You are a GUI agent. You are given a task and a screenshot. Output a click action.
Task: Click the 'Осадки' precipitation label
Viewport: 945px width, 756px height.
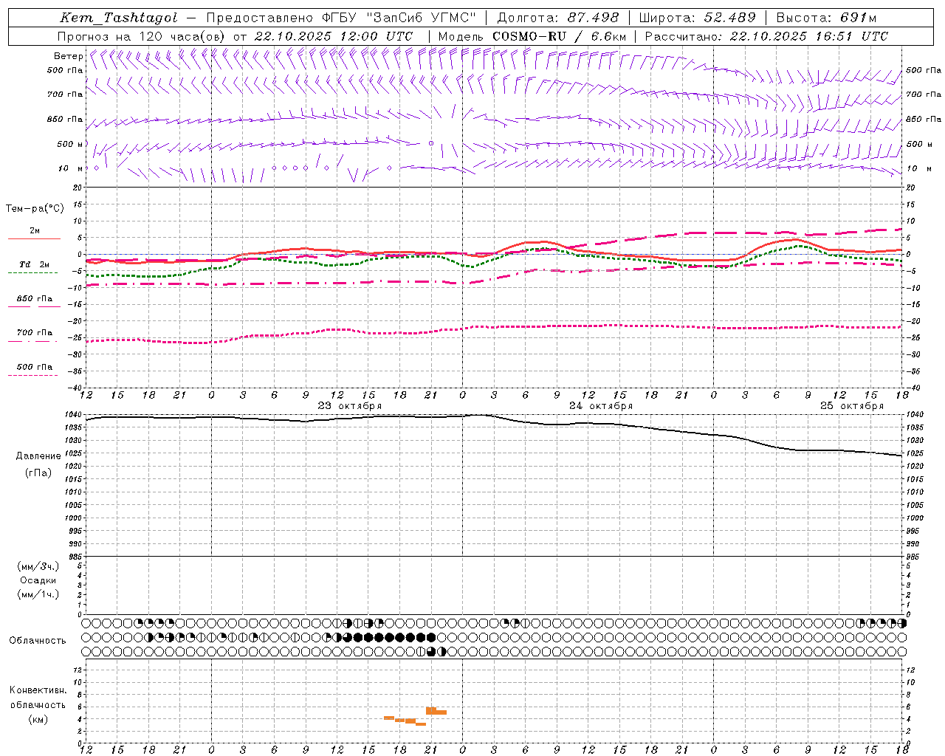38,580
